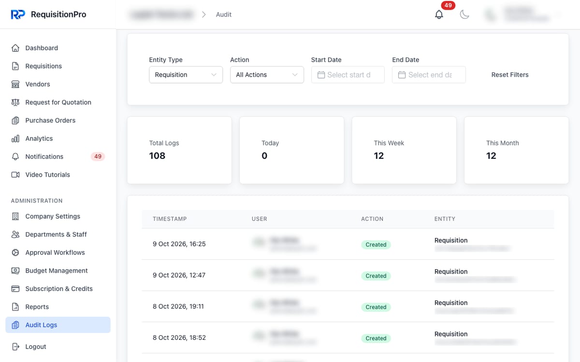Screen dimensions: 580x362
Task: Click the End Date calendar icon
Action: 402,75
